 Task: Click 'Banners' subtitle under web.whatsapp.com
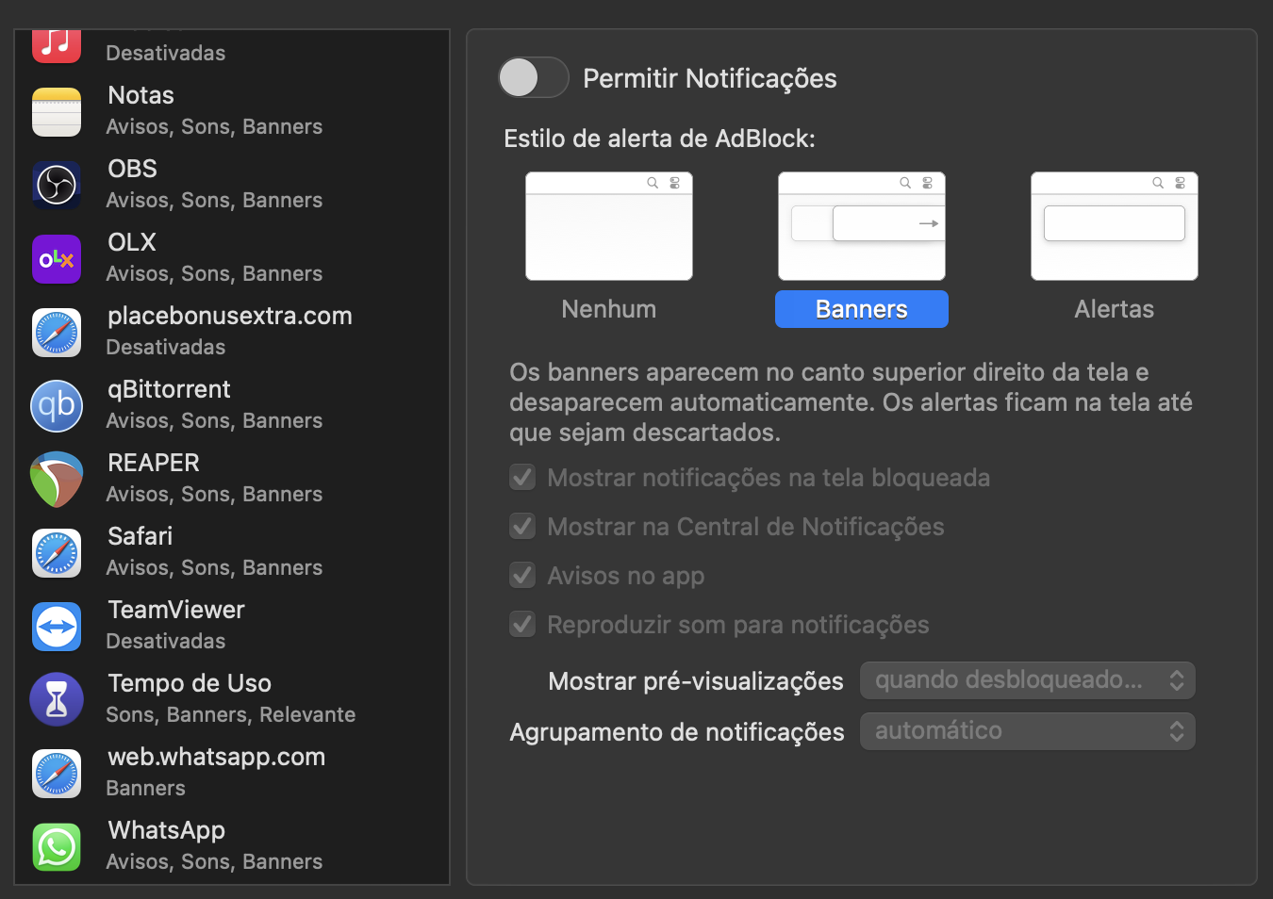coord(146,788)
